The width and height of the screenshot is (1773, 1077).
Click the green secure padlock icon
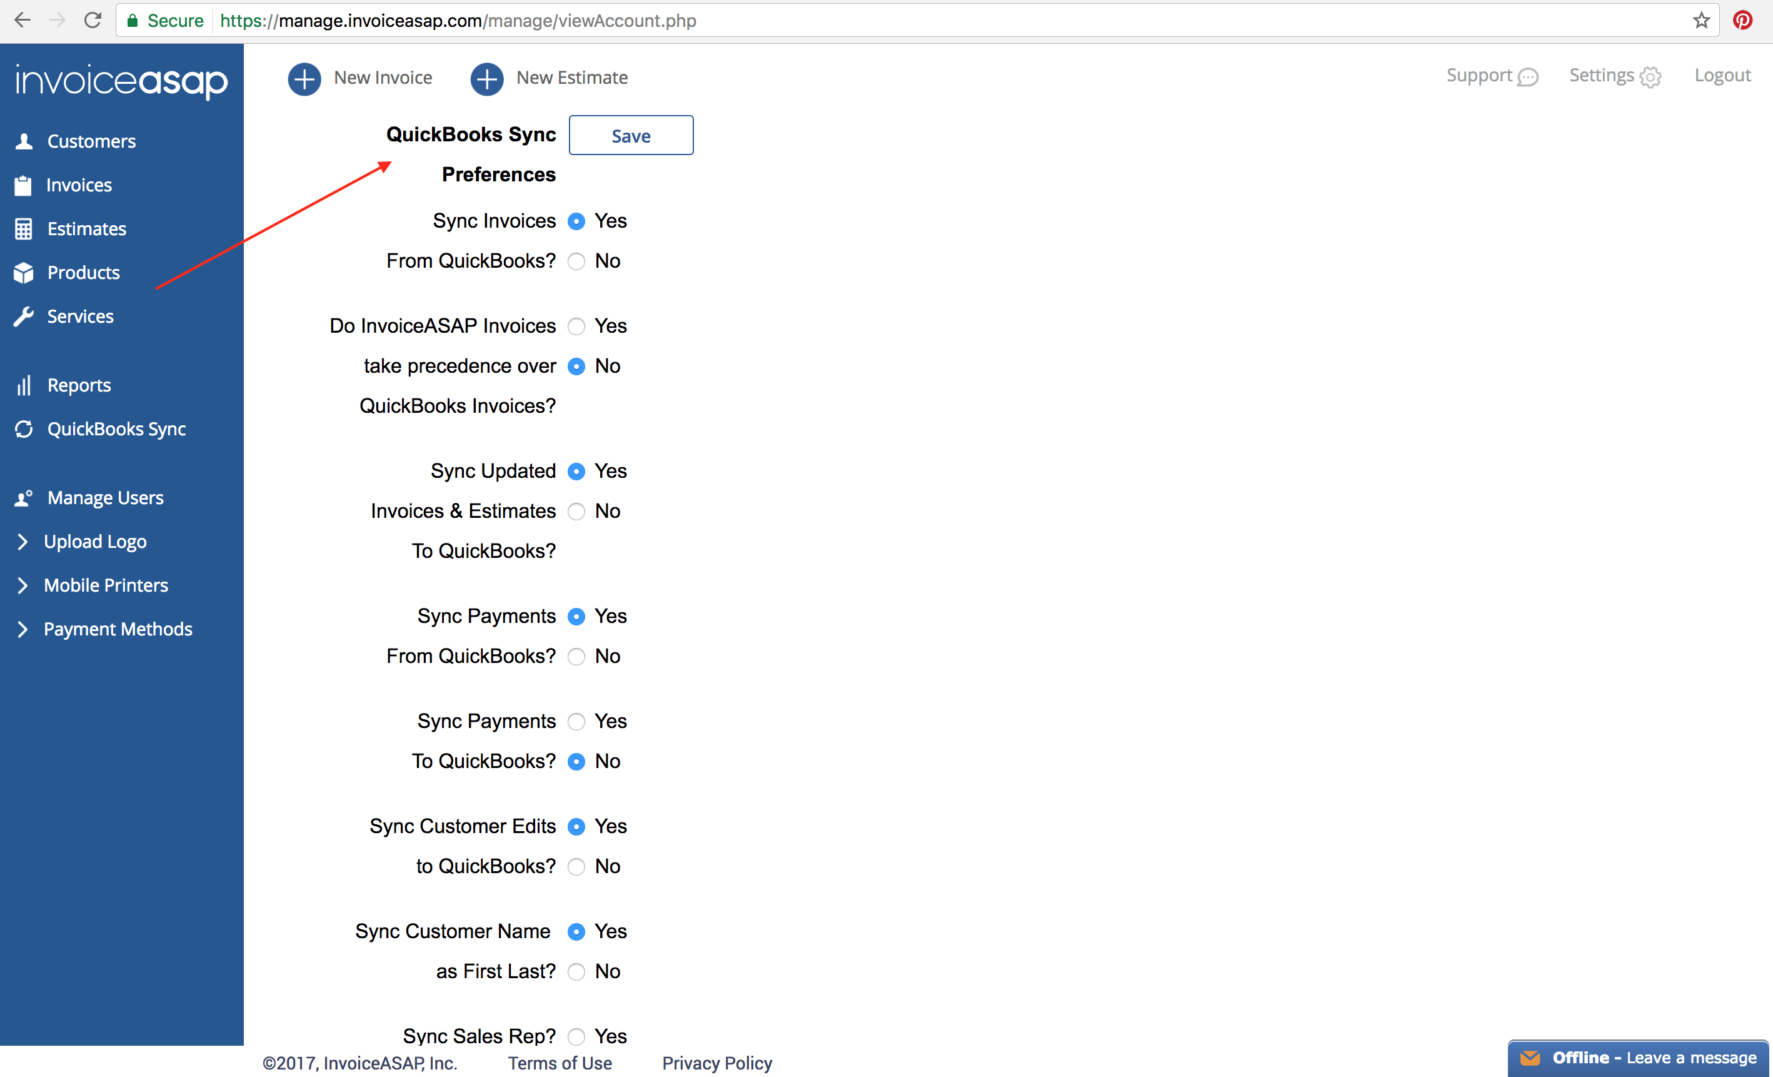pyautogui.click(x=133, y=20)
